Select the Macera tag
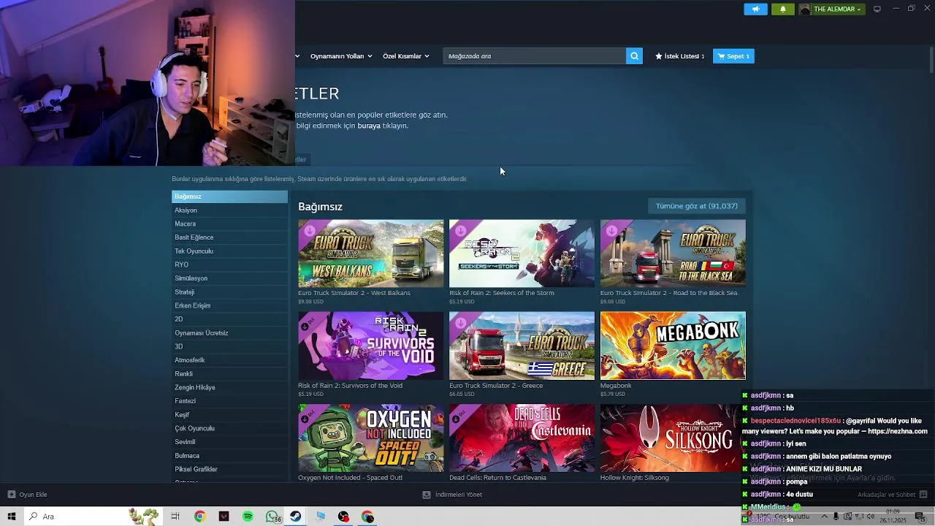Screen dimensions: 935x526 (229, 224)
